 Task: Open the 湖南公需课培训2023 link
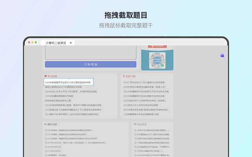pyautogui.click(x=63, y=87)
